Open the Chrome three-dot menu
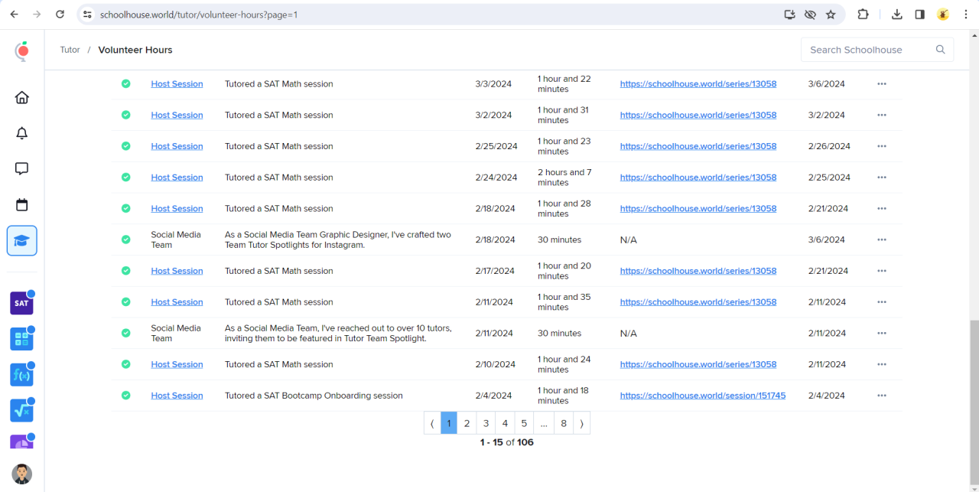The height and width of the screenshot is (492, 979). tap(966, 15)
